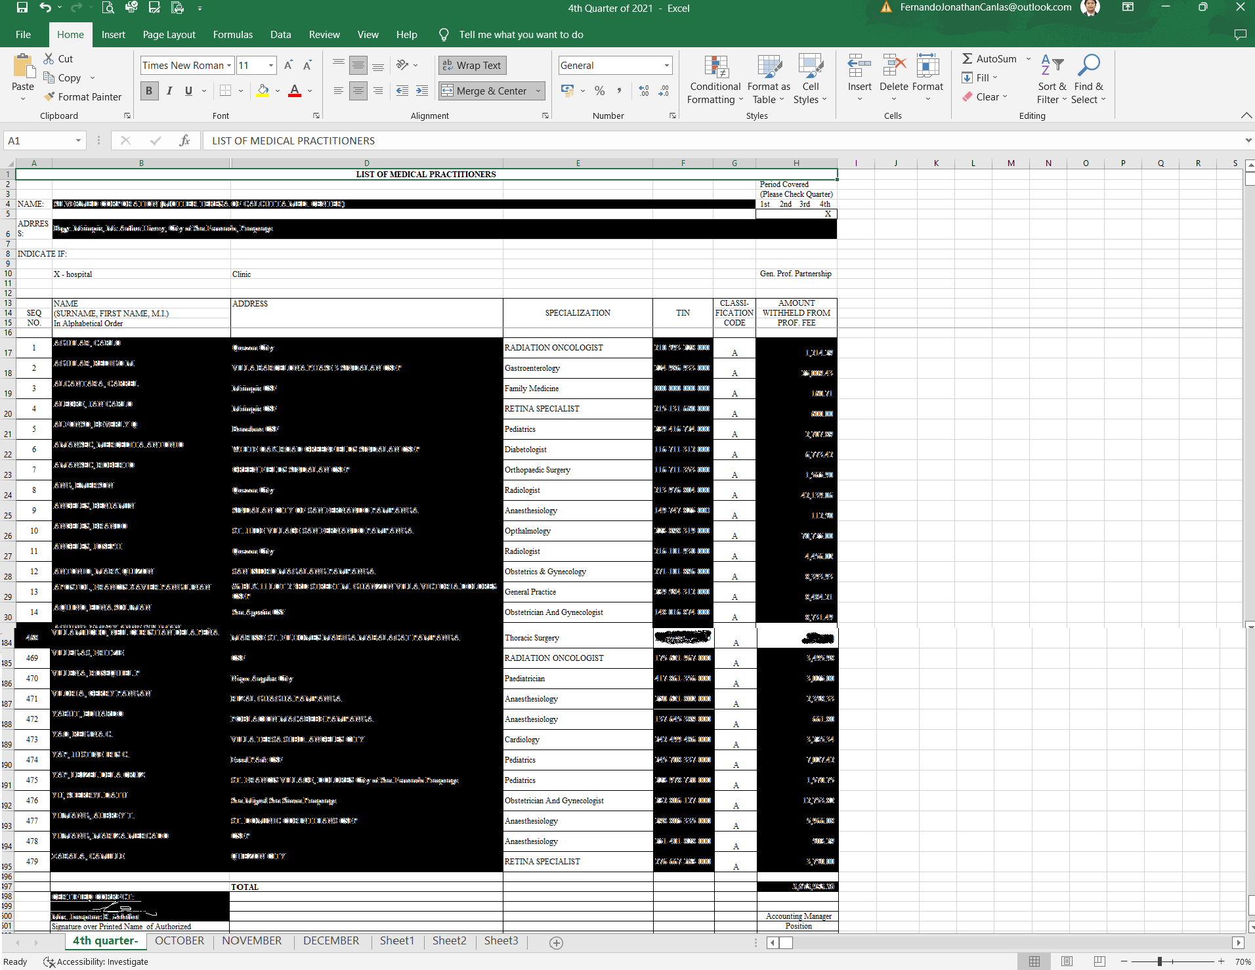This screenshot has height=970, width=1255.
Task: Open Find & Select magnifier
Action: [x=1088, y=79]
